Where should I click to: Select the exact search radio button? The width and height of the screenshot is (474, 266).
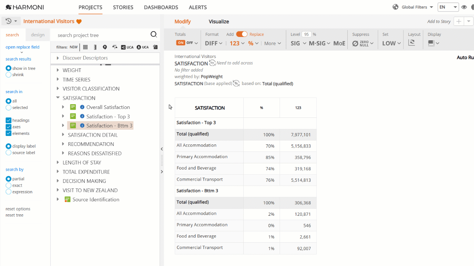9,185
